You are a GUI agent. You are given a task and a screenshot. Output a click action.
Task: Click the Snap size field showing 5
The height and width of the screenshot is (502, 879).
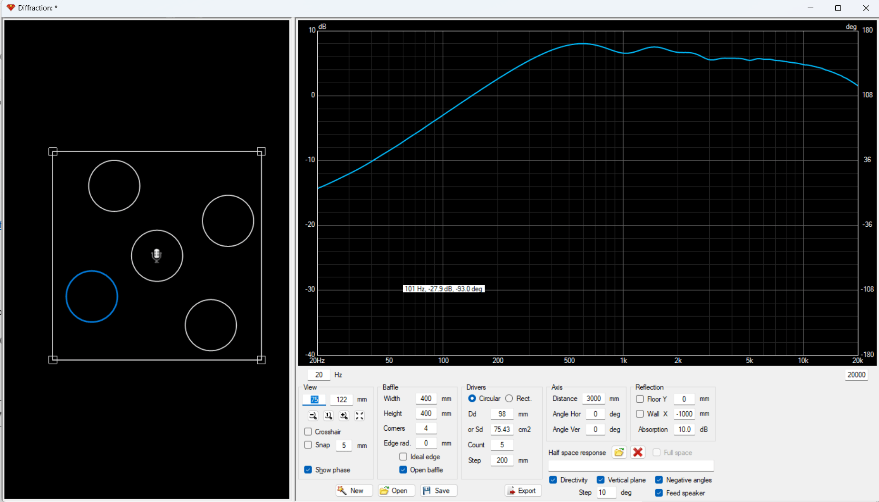(344, 445)
